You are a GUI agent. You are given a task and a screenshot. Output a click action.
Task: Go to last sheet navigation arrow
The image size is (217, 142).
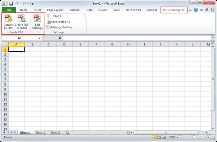tap(15, 133)
